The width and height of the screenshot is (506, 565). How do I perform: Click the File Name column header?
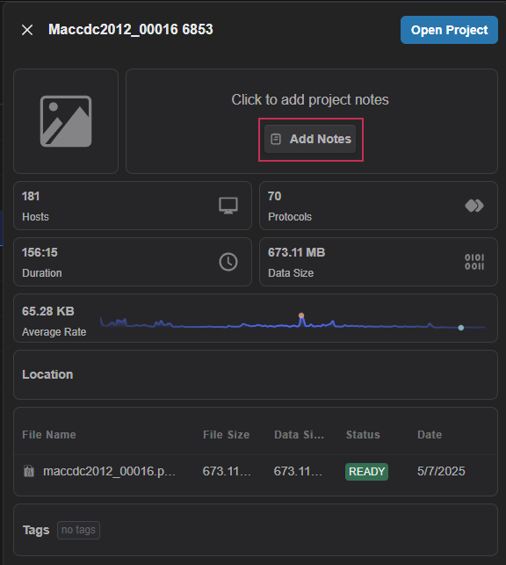(x=49, y=435)
